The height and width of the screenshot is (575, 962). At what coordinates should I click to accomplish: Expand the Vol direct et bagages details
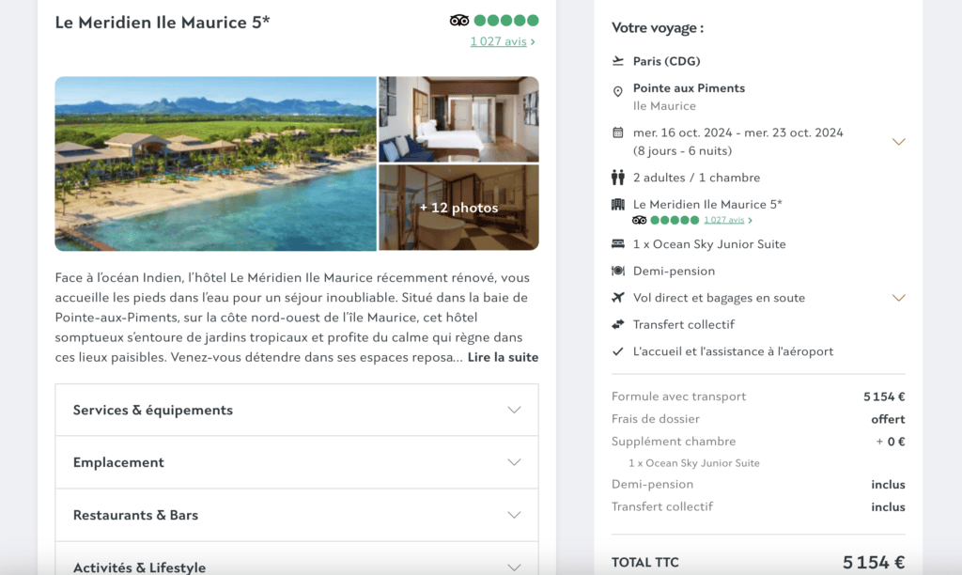click(x=899, y=299)
